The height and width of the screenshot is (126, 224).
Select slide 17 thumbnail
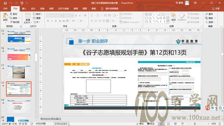coord(19,72)
